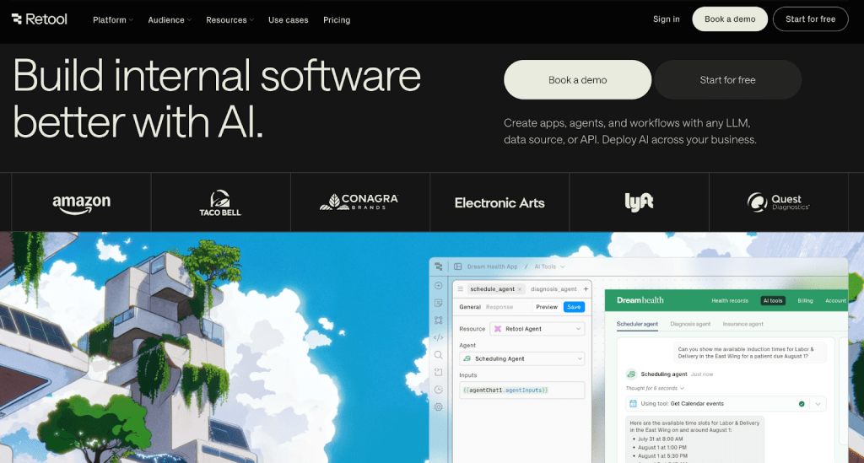The height and width of the screenshot is (463, 864).
Task: Open the code icon in the editor sidebar
Action: coord(439,337)
